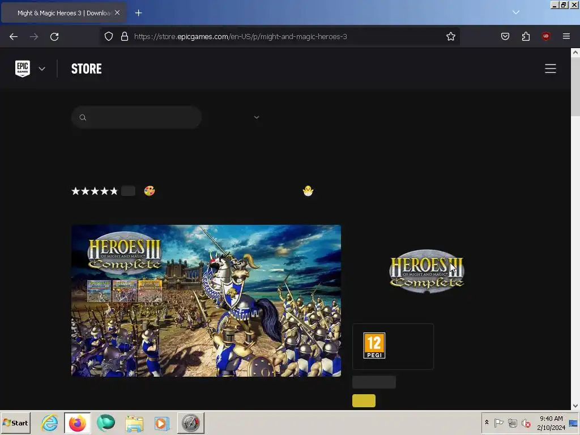Click the hatching chick emoji badge
This screenshot has height=435, width=580.
tap(308, 191)
